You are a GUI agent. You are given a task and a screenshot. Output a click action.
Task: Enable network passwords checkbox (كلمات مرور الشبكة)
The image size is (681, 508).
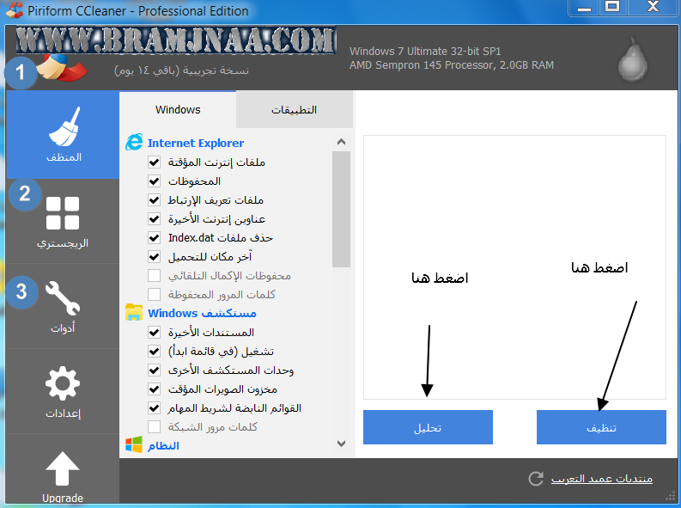coord(155,426)
